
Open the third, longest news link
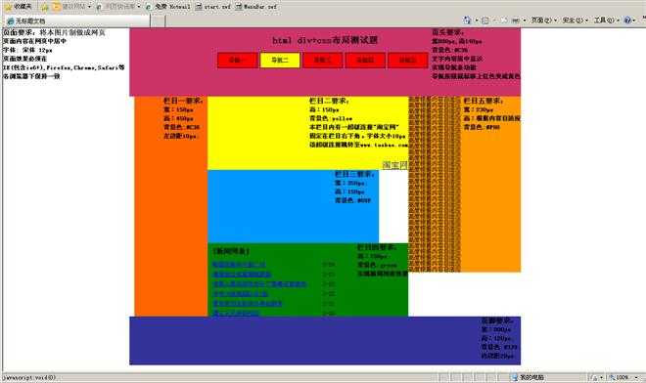[x=259, y=284]
